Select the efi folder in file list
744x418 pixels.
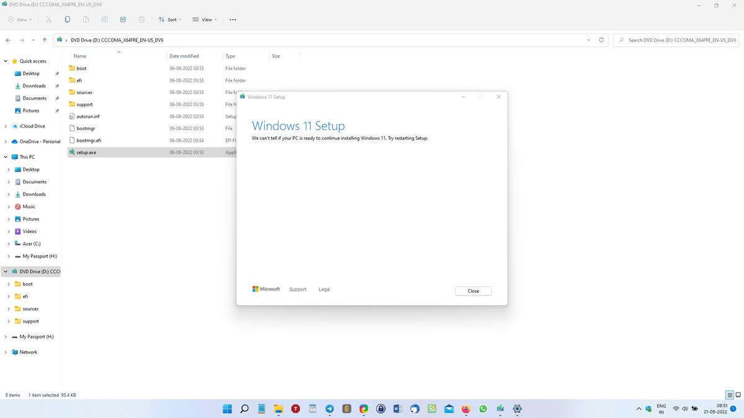click(79, 81)
